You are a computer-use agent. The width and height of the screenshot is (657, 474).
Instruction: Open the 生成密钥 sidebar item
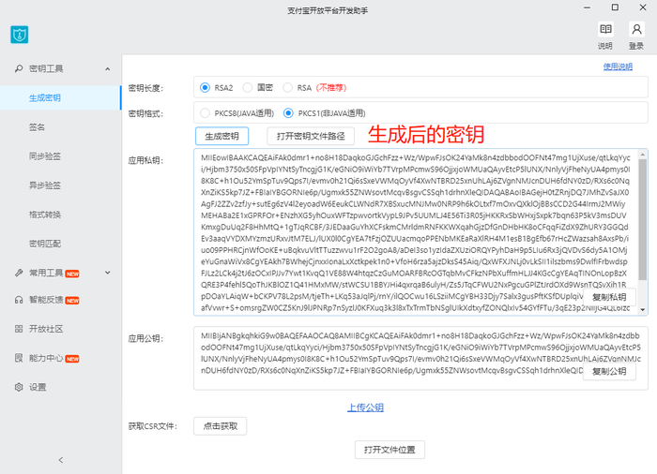pyautogui.click(x=60, y=98)
